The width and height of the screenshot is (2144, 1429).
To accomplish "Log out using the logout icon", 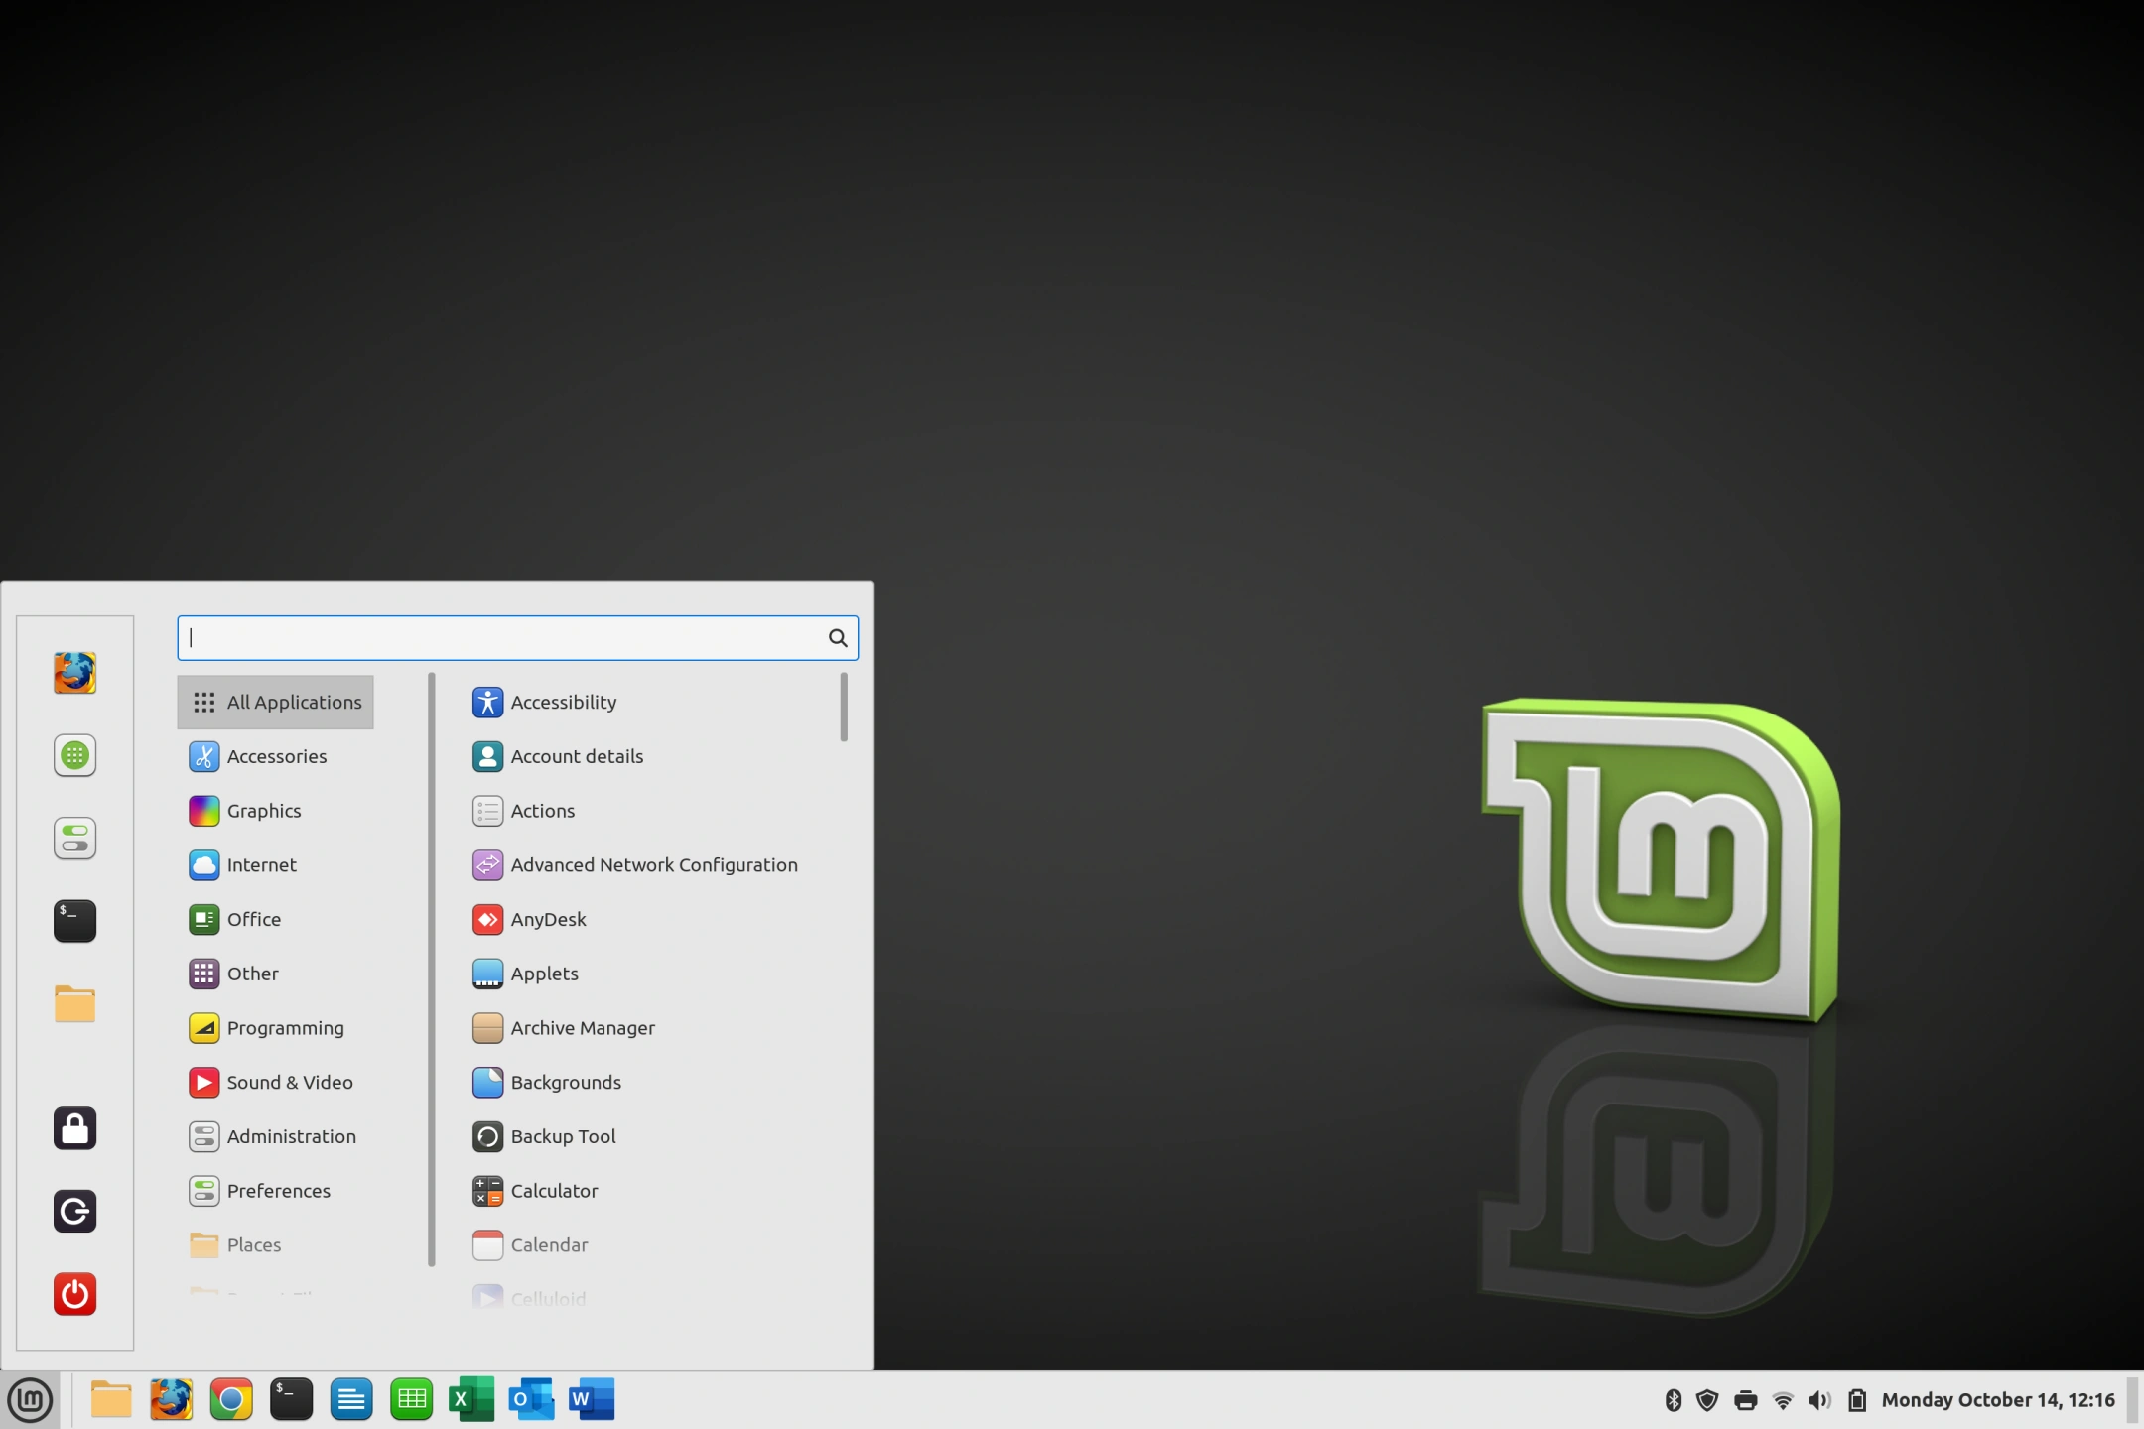I will 74,1211.
